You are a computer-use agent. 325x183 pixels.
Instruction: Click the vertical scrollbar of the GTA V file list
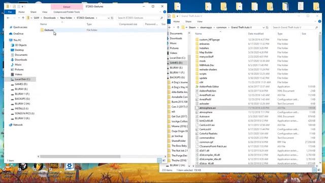click(x=320, y=43)
